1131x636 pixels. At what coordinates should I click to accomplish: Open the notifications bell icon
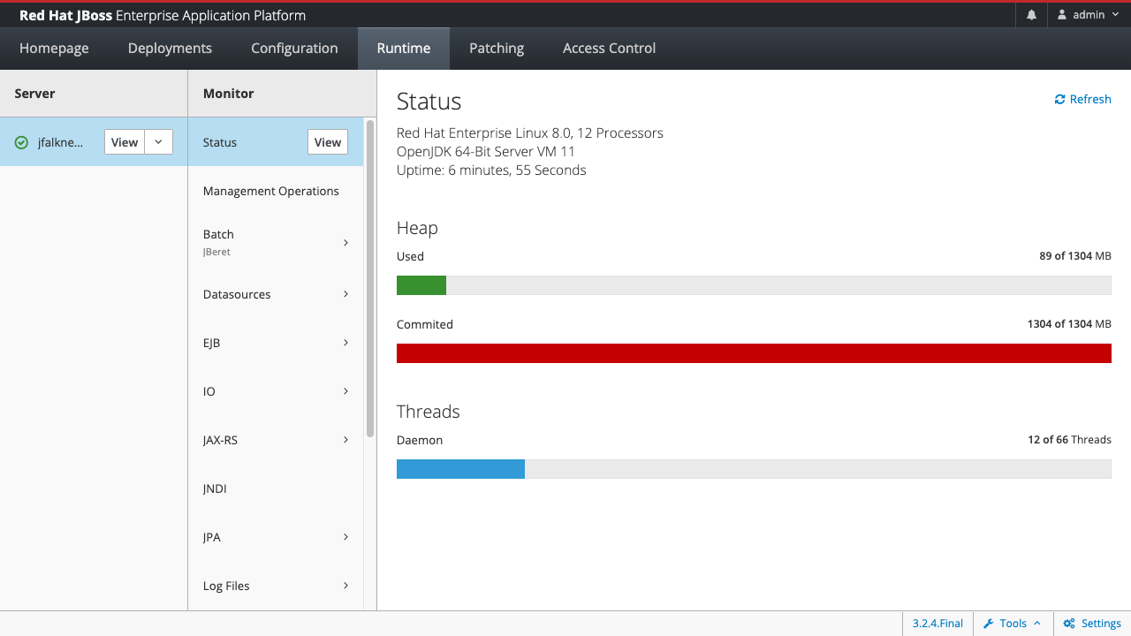(x=1031, y=15)
